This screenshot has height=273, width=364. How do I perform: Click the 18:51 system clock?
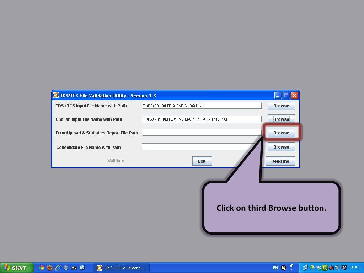(x=354, y=268)
